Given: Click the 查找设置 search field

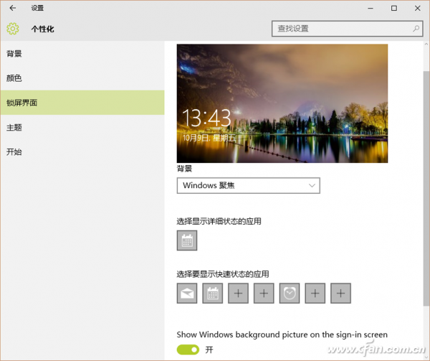Looking at the screenshot, I should tap(347, 29).
